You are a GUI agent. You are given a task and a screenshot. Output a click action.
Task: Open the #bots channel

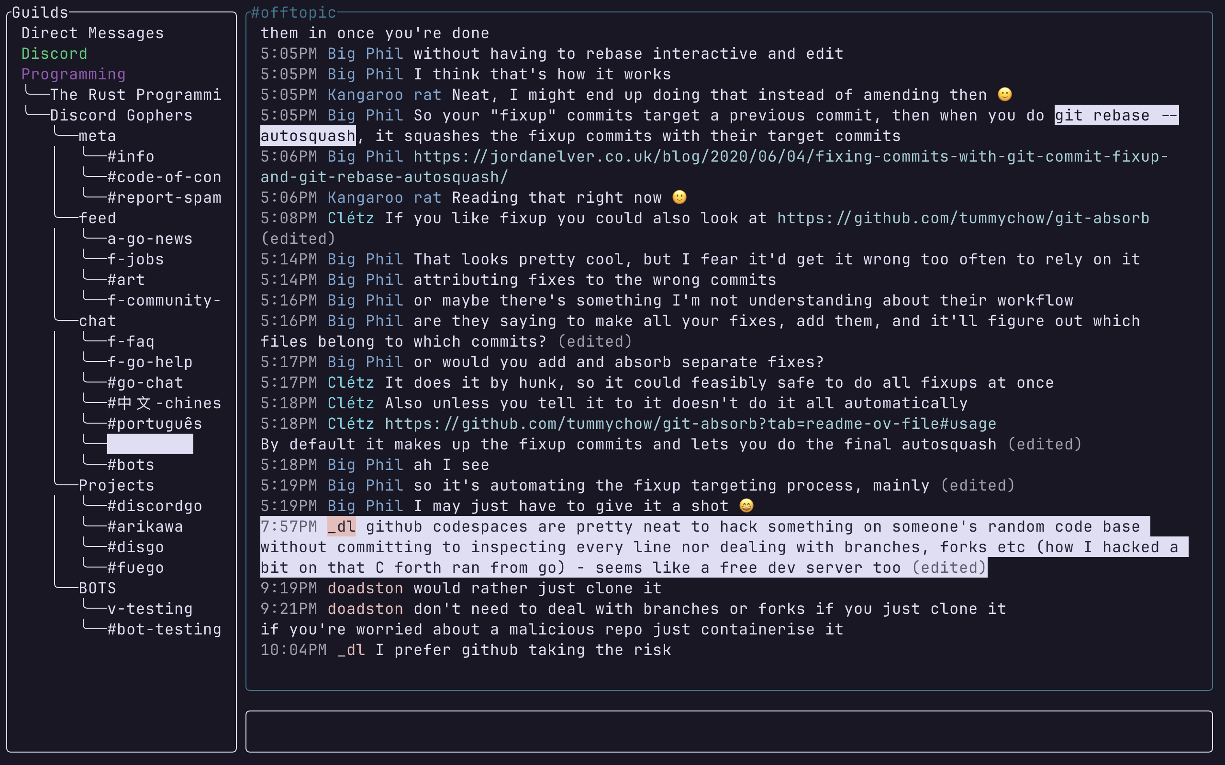(131, 465)
